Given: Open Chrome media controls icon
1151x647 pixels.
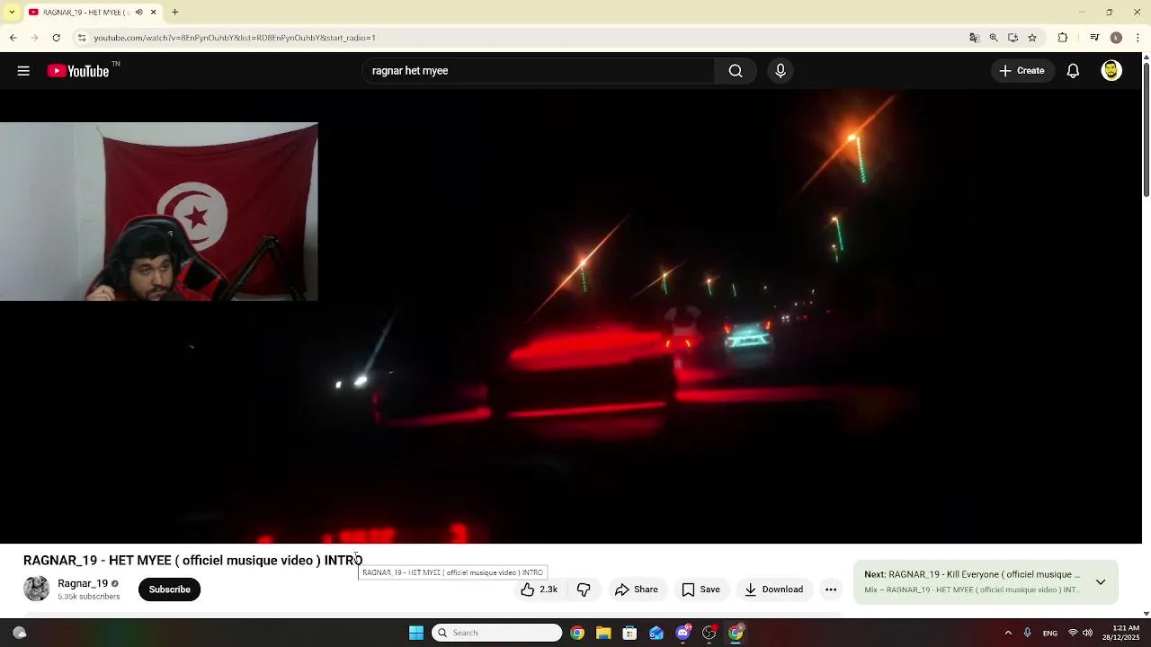Looking at the screenshot, I should click(1094, 38).
